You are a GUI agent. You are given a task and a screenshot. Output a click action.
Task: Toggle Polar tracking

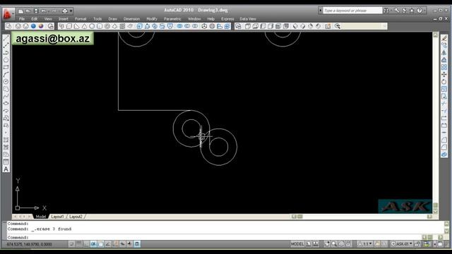[93, 244]
